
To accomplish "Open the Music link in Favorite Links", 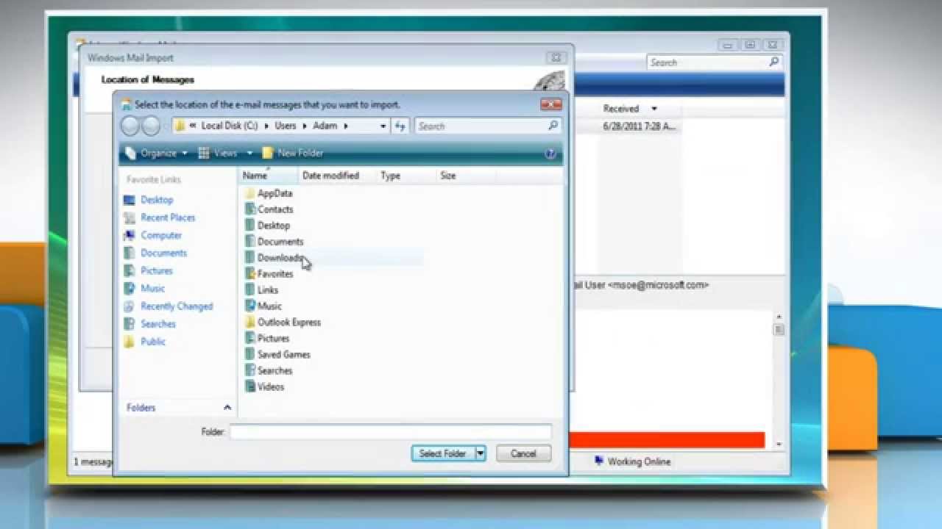I will [x=152, y=289].
